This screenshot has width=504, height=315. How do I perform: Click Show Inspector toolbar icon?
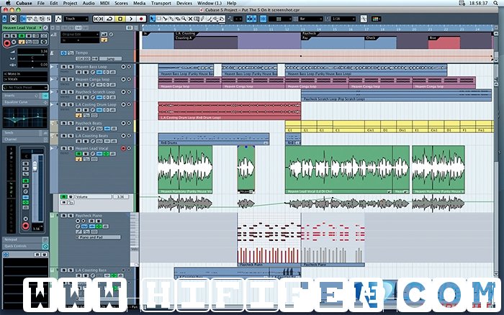coord(24,19)
